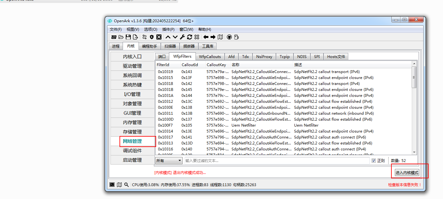Click the beer mug icon in toolbar
This screenshot has height=199, width=443.
(237, 37)
